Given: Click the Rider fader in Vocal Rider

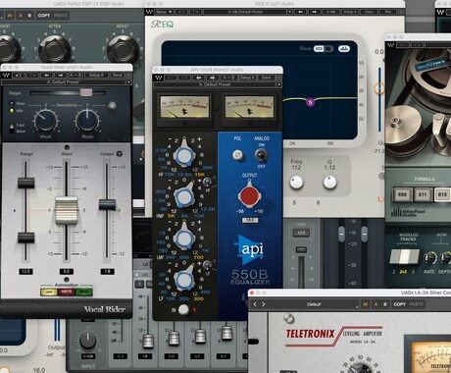Looking at the screenshot, I should (67, 210).
